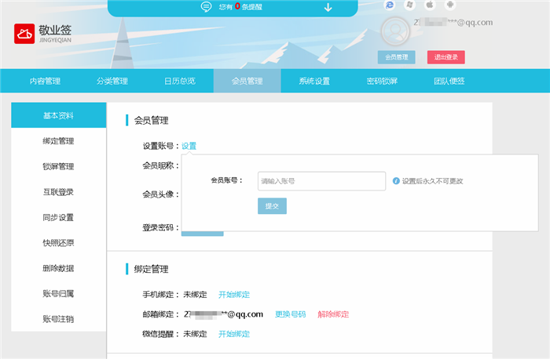Image resolution: width=550 pixels, height=359 pixels.
Task: Focus the 会员账号 input field
Action: click(x=322, y=181)
